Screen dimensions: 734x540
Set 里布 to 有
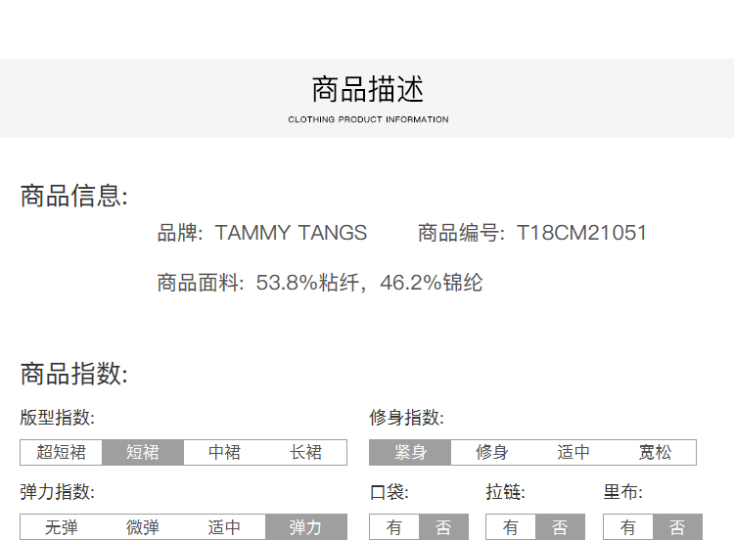pos(628,527)
